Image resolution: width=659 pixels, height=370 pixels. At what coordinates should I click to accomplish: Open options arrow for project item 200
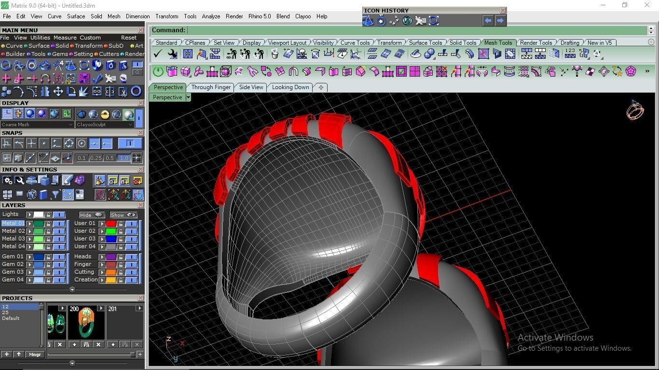[x=101, y=308]
